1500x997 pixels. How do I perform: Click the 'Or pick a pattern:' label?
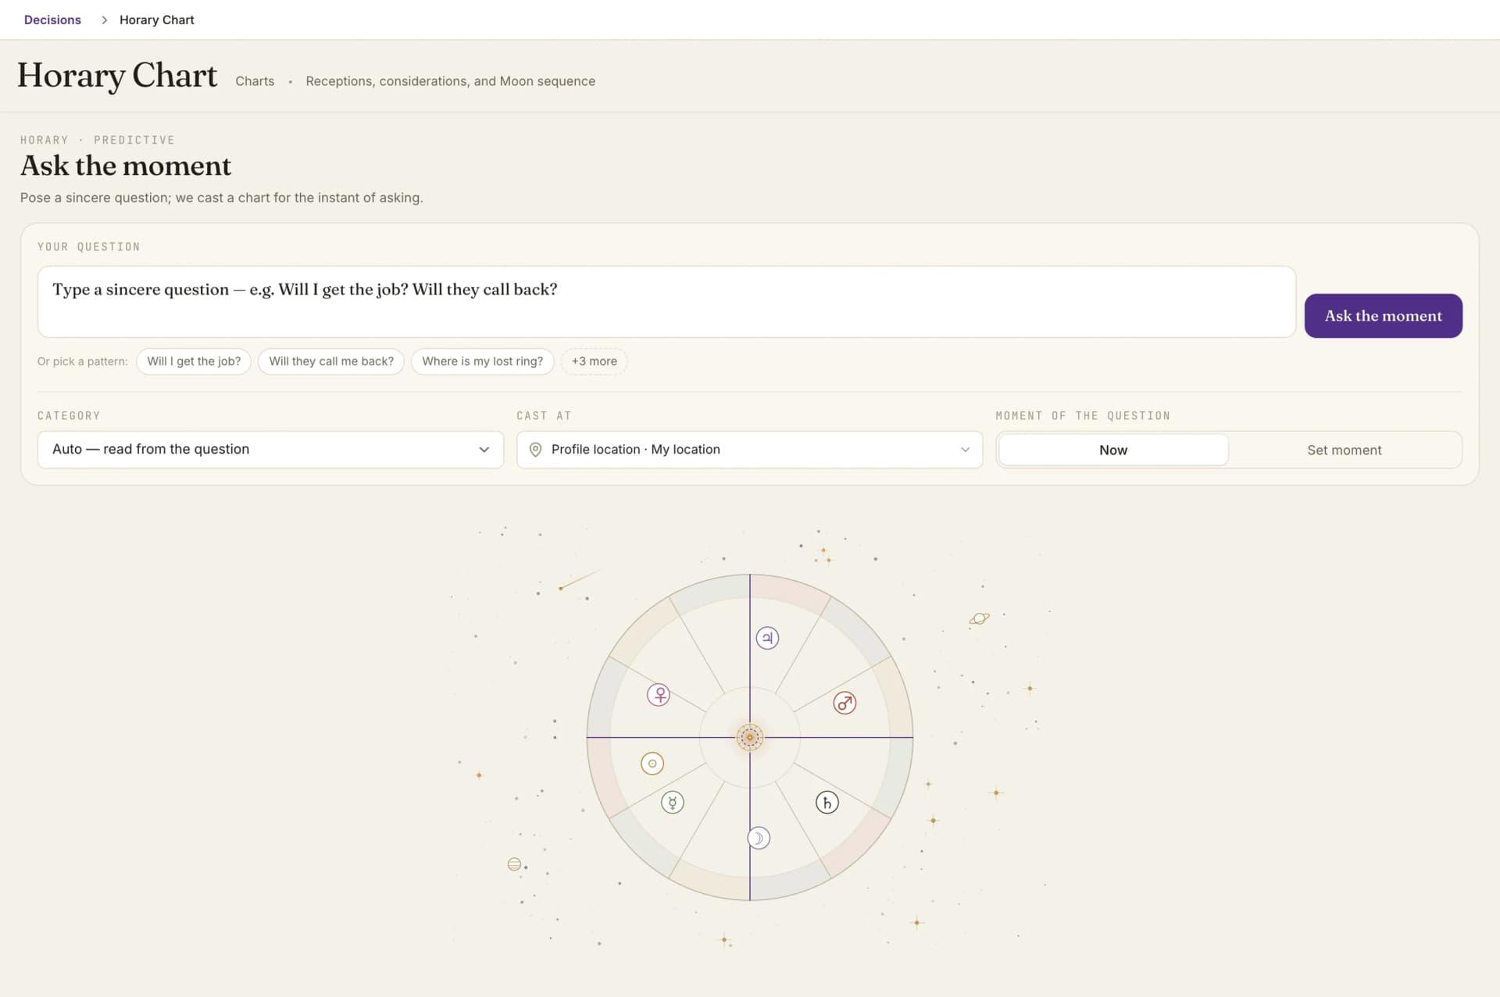tap(82, 361)
